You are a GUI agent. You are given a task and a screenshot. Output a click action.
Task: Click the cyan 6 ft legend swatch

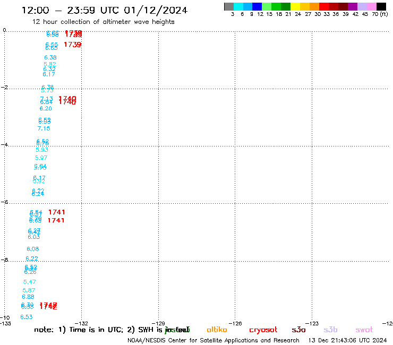tap(238, 6)
